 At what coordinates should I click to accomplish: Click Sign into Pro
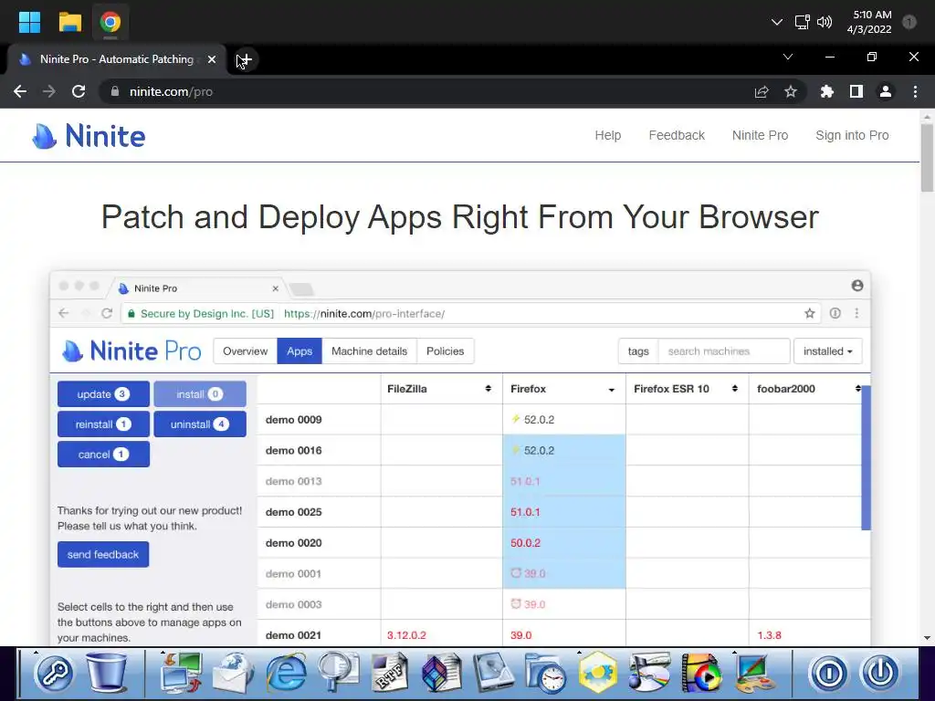(x=852, y=135)
